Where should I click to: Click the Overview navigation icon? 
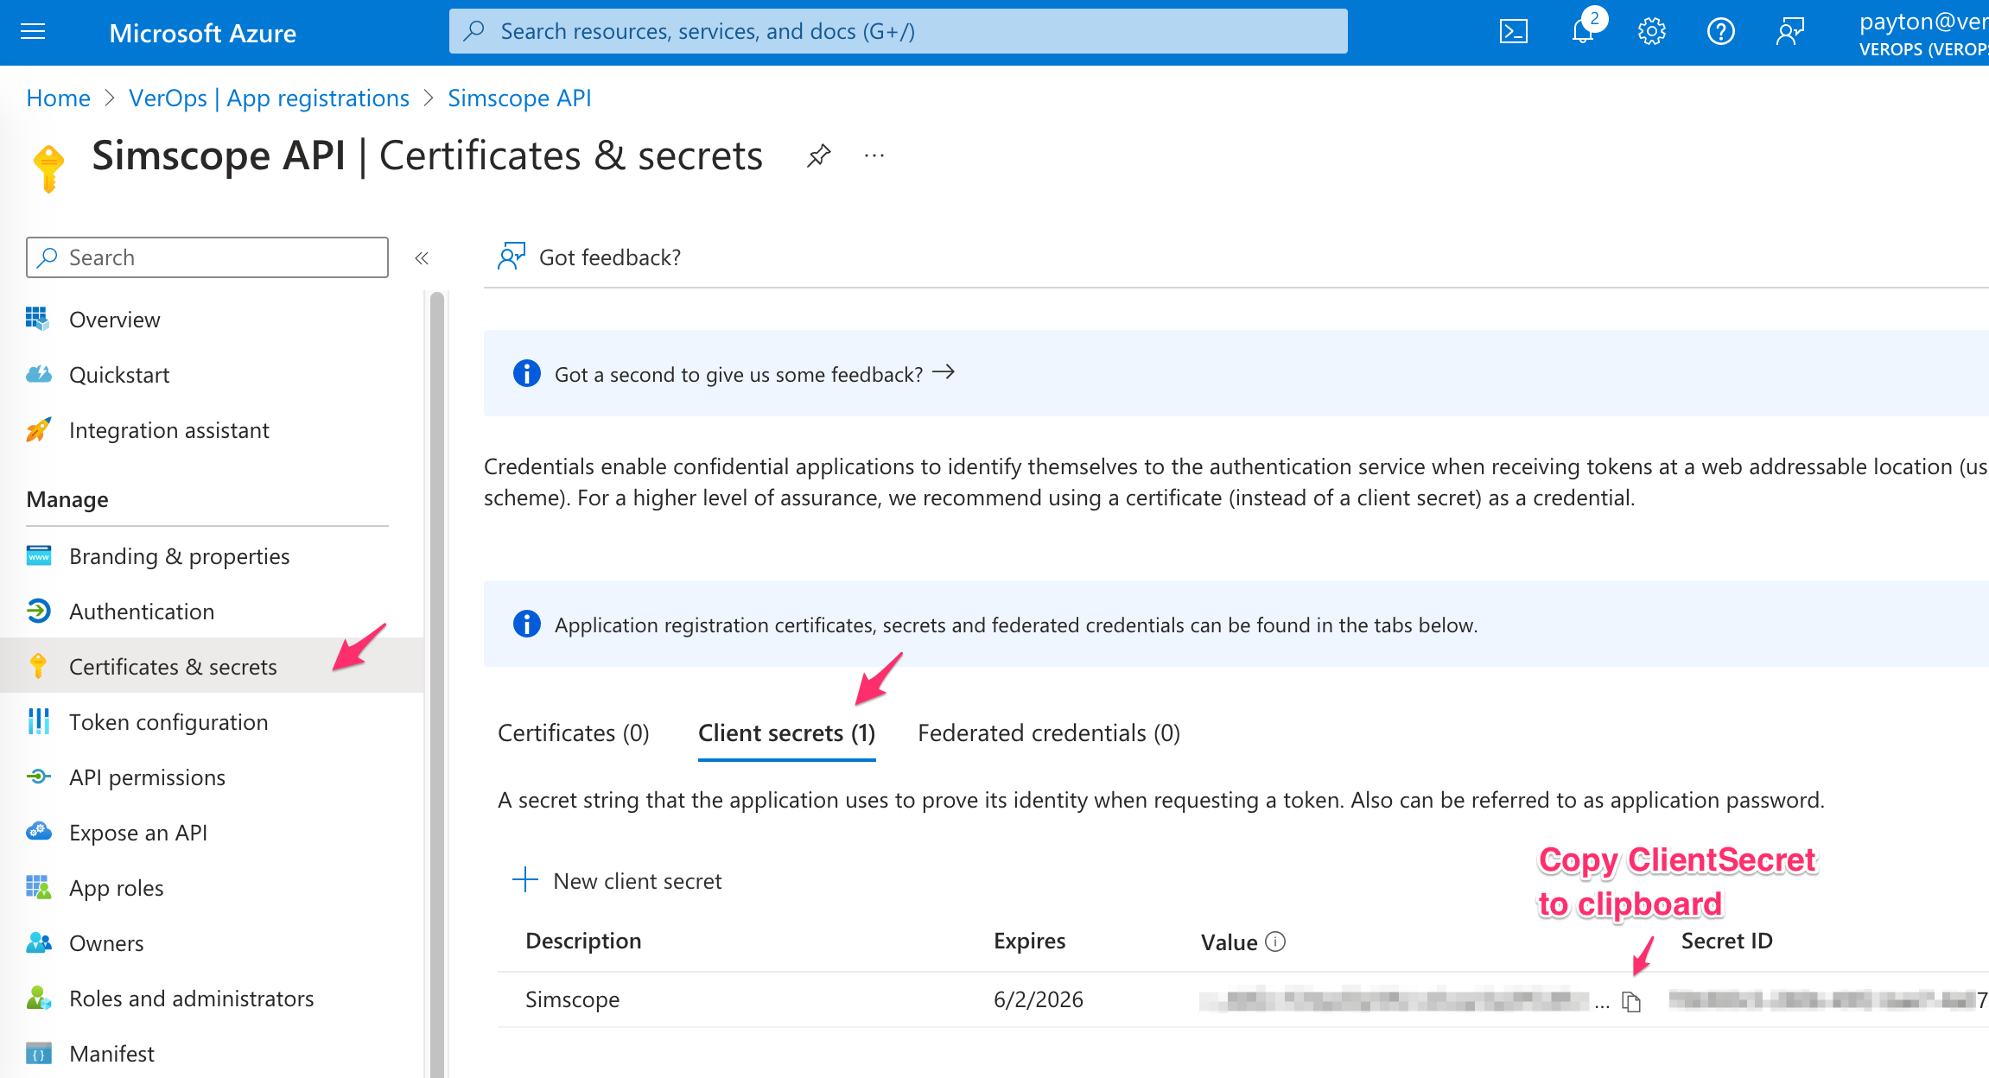37,319
